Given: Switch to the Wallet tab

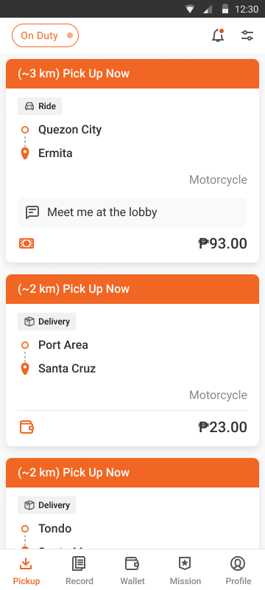Looking at the screenshot, I should click(132, 570).
